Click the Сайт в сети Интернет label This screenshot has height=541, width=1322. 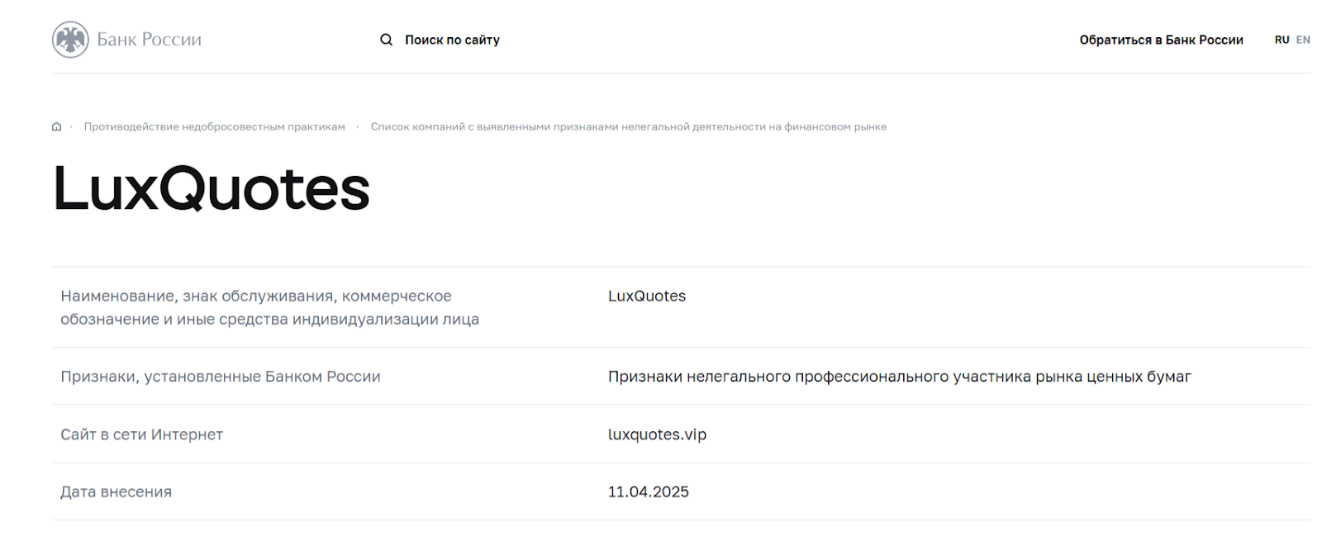pyautogui.click(x=141, y=434)
